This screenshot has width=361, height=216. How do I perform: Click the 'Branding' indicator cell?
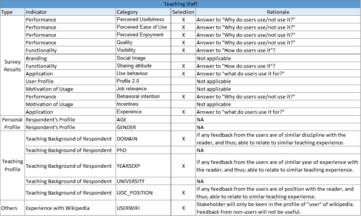[70, 58]
